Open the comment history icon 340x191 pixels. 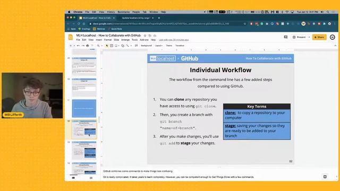286,37
